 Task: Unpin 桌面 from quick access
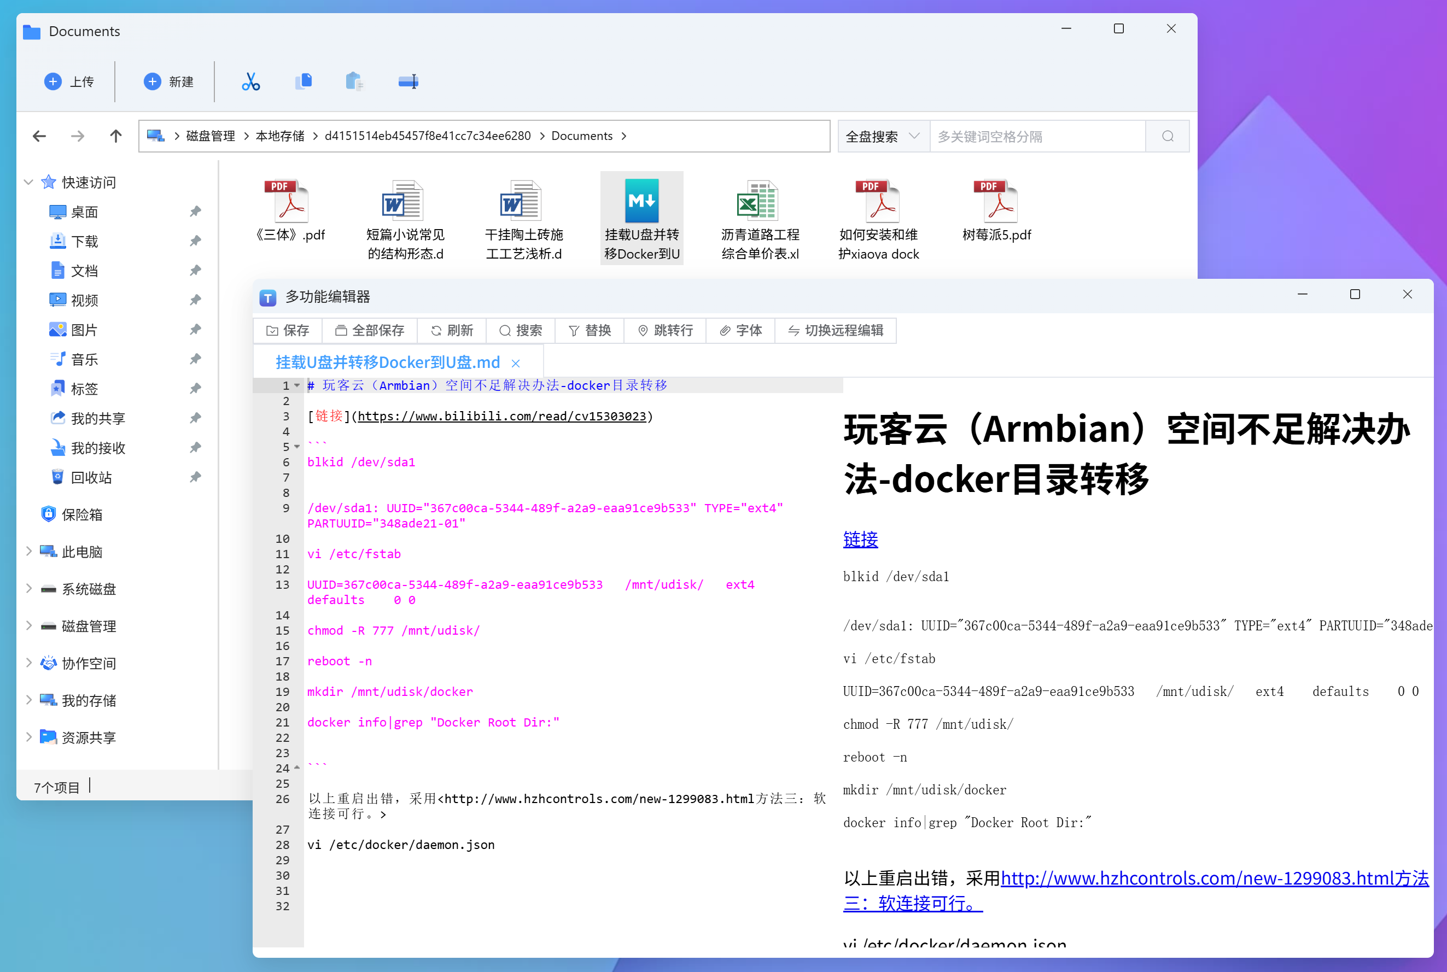click(195, 212)
